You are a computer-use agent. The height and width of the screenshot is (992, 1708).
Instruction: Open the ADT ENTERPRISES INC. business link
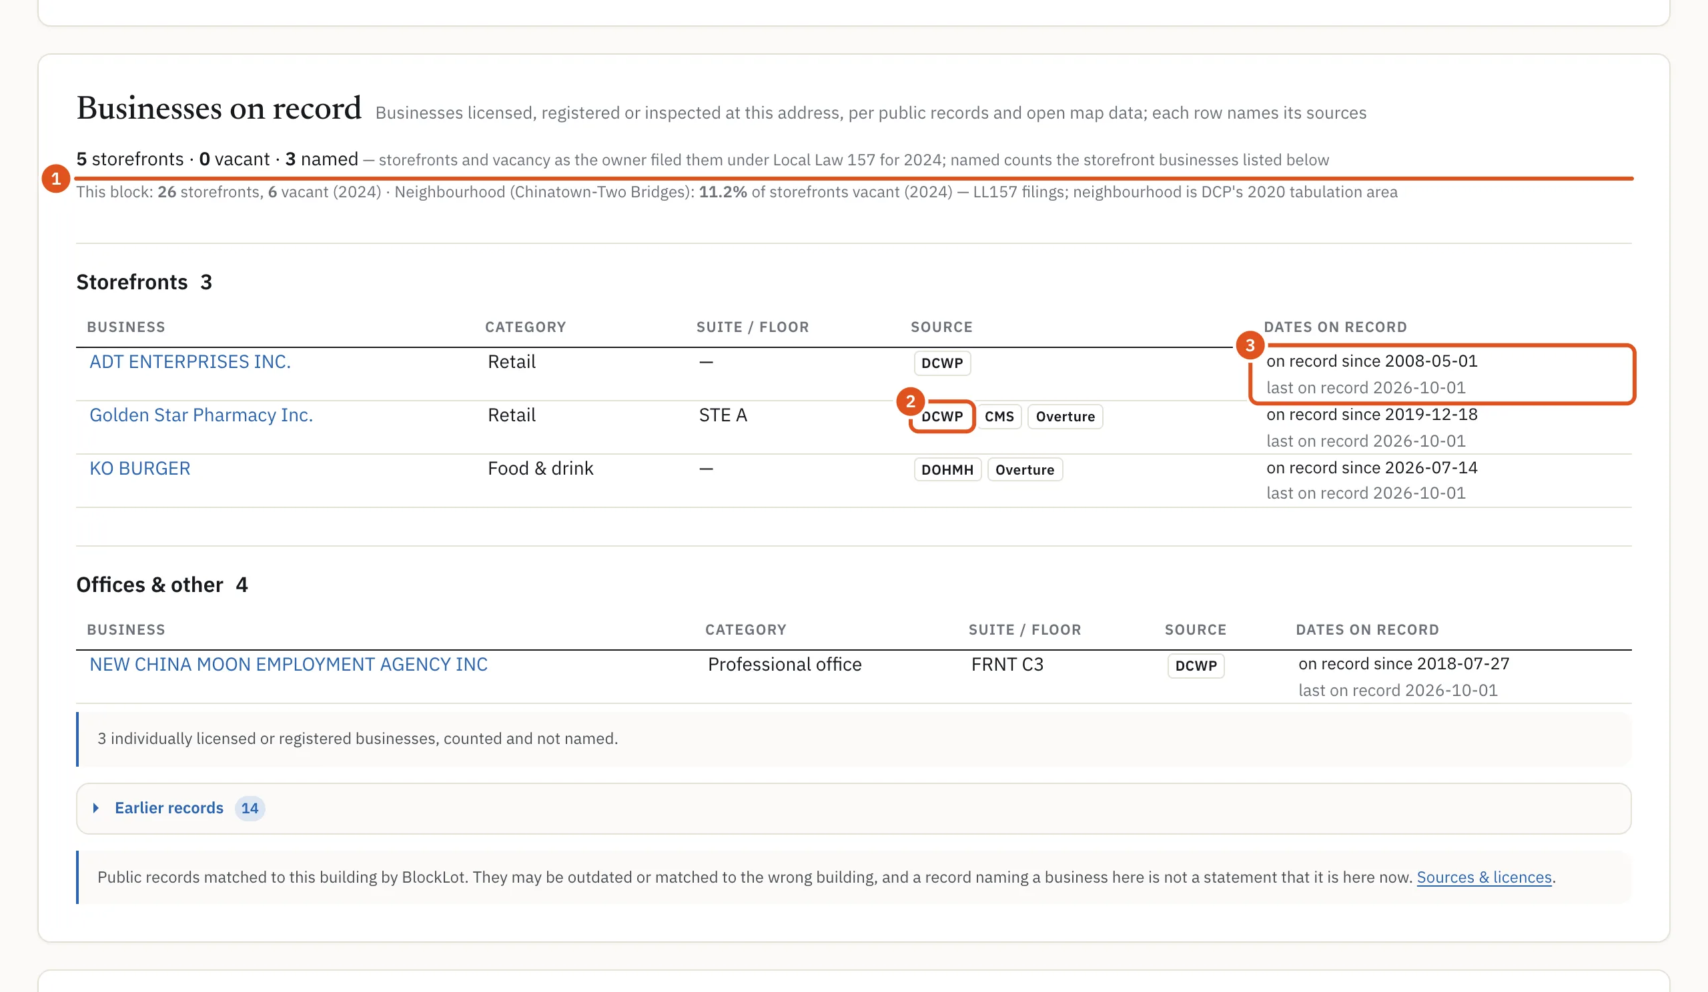click(189, 361)
